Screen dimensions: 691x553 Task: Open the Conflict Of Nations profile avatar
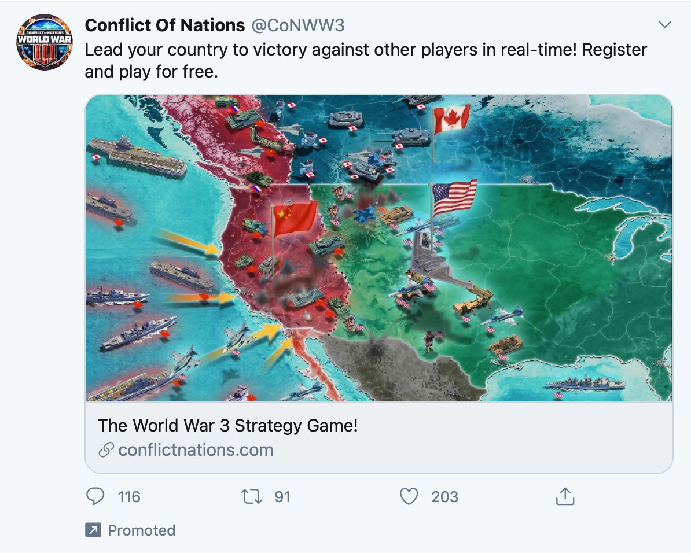pos(44,42)
